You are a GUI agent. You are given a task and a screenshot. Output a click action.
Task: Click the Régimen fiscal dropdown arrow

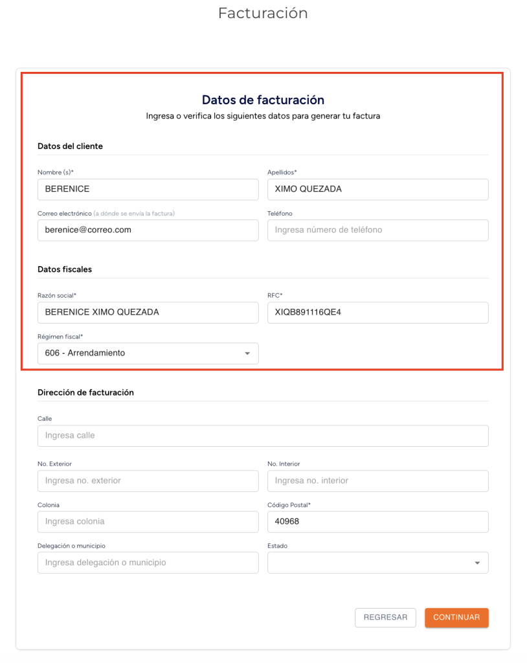(x=247, y=354)
